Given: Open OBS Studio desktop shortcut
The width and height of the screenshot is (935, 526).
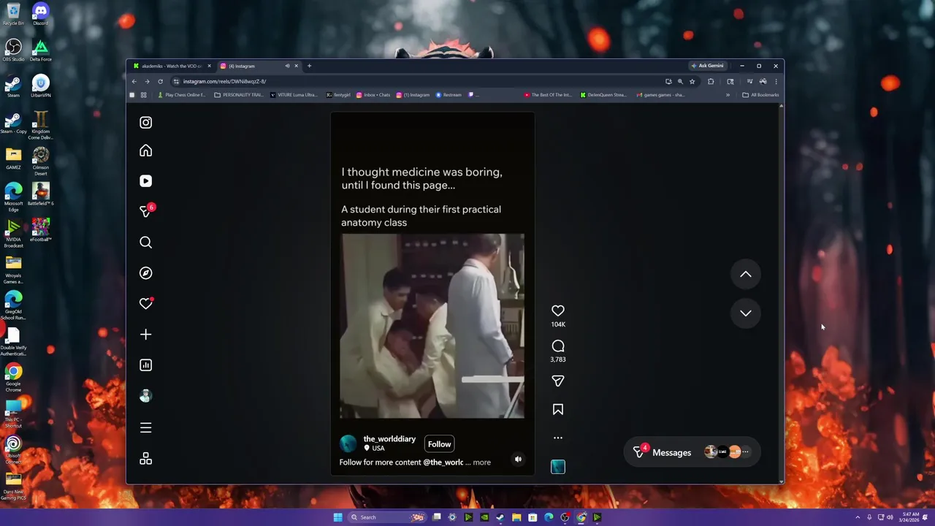Looking at the screenshot, I should pyautogui.click(x=13, y=50).
